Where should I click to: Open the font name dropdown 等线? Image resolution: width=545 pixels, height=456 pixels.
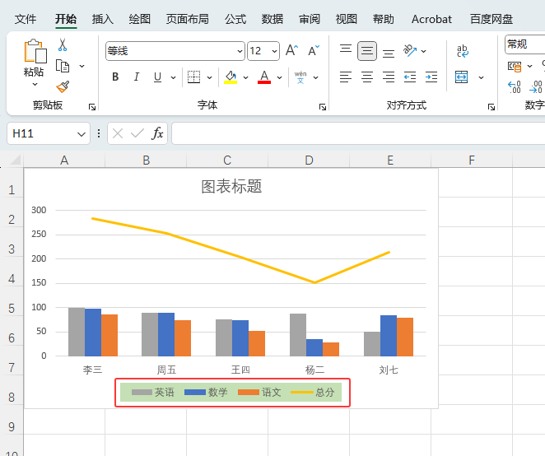coord(240,51)
